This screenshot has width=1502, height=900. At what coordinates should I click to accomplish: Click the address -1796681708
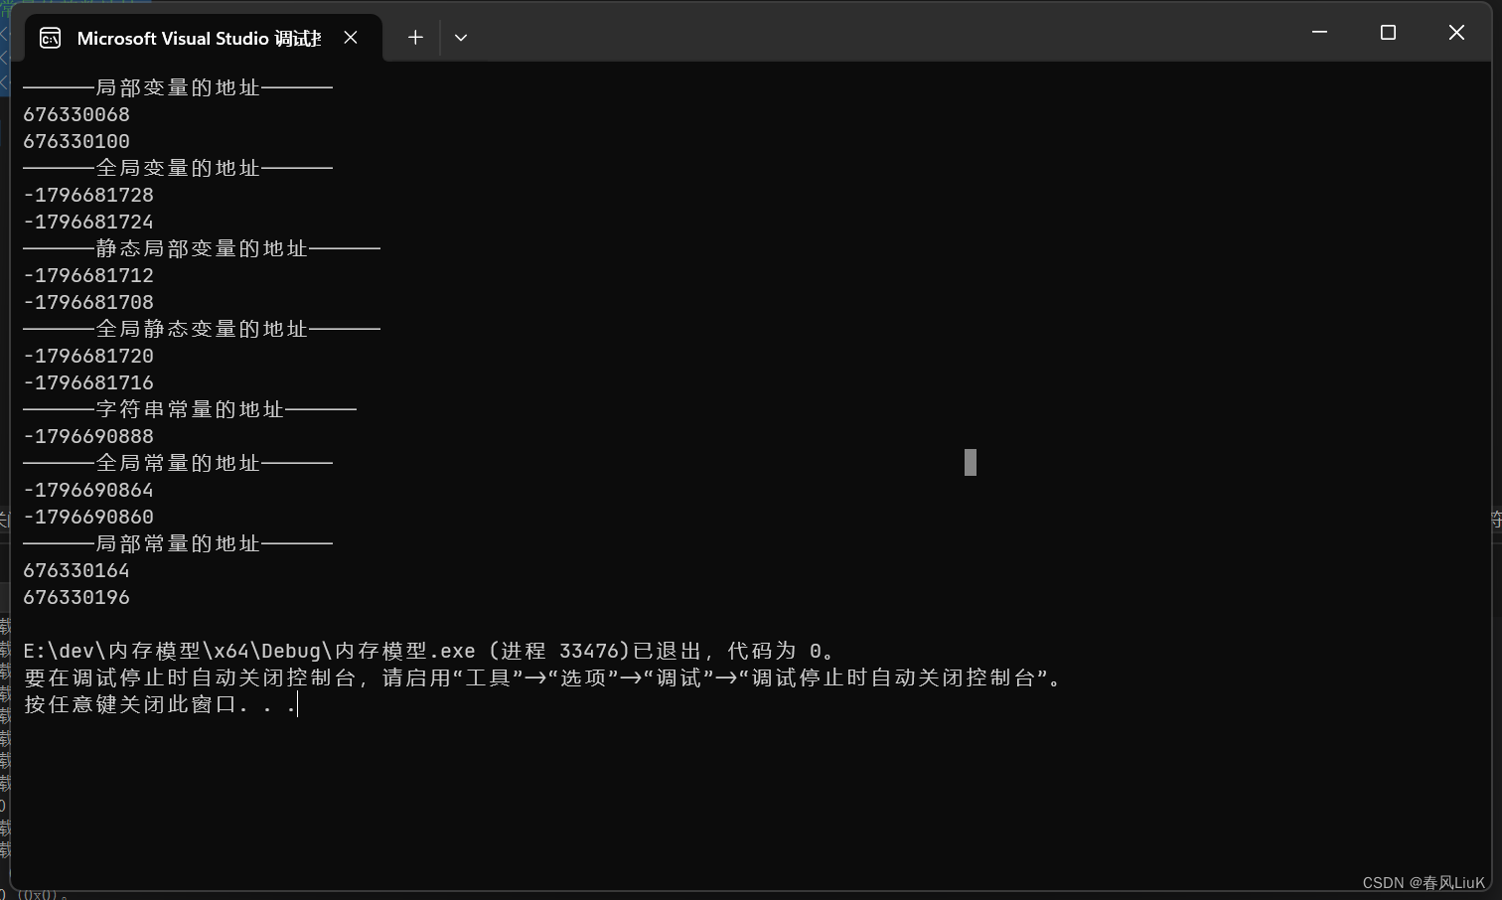[88, 302]
